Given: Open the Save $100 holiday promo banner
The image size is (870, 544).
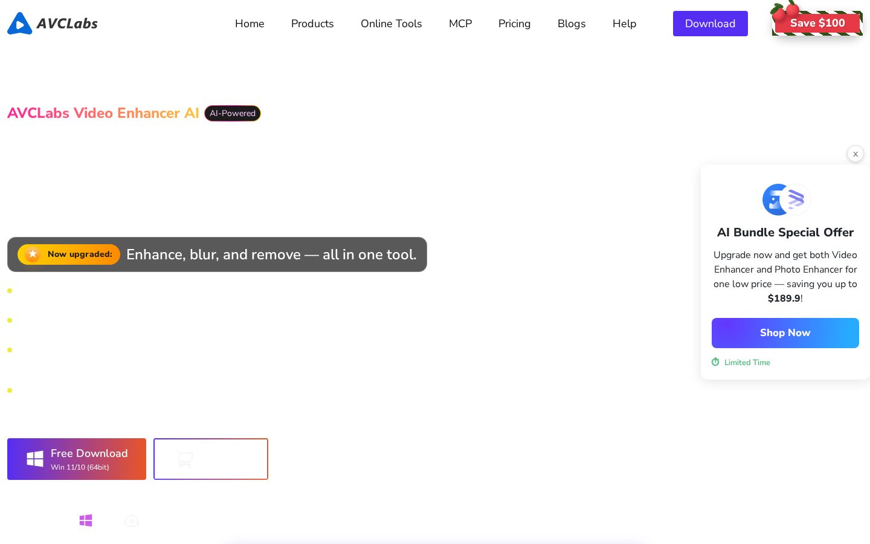Looking at the screenshot, I should (x=817, y=22).
